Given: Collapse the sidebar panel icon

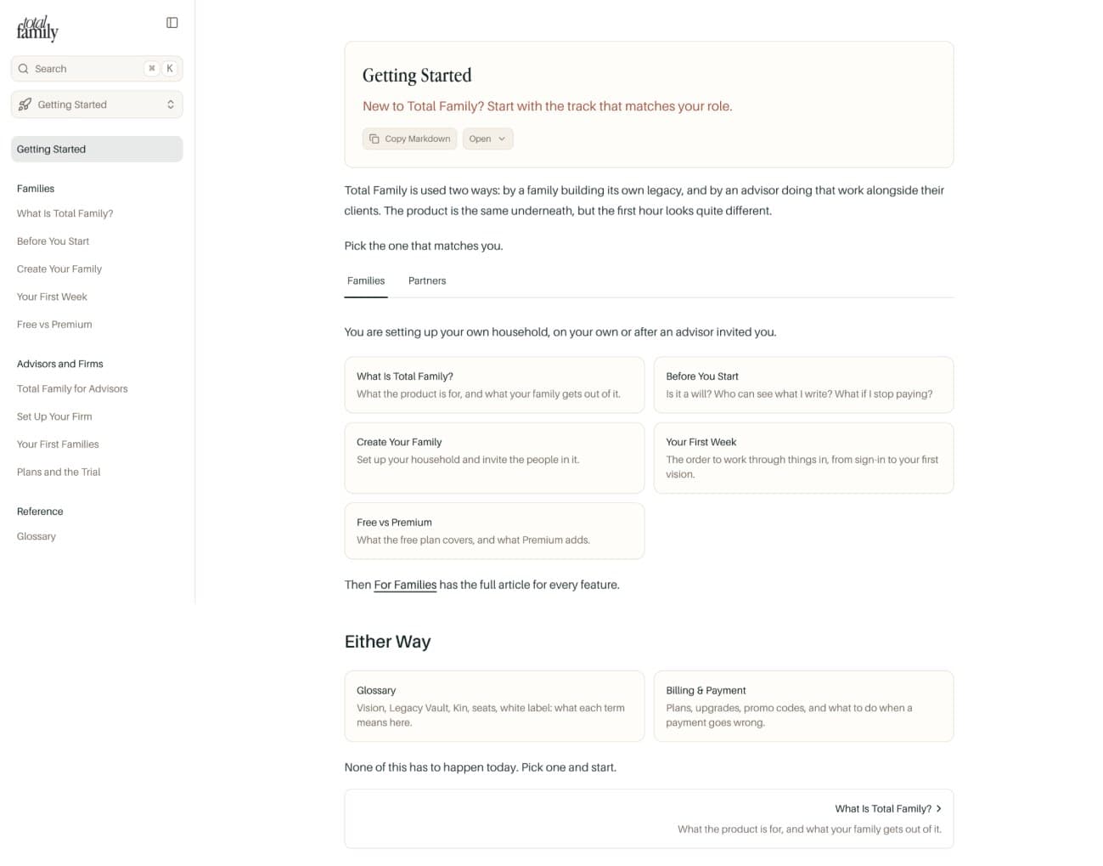Looking at the screenshot, I should [x=172, y=23].
